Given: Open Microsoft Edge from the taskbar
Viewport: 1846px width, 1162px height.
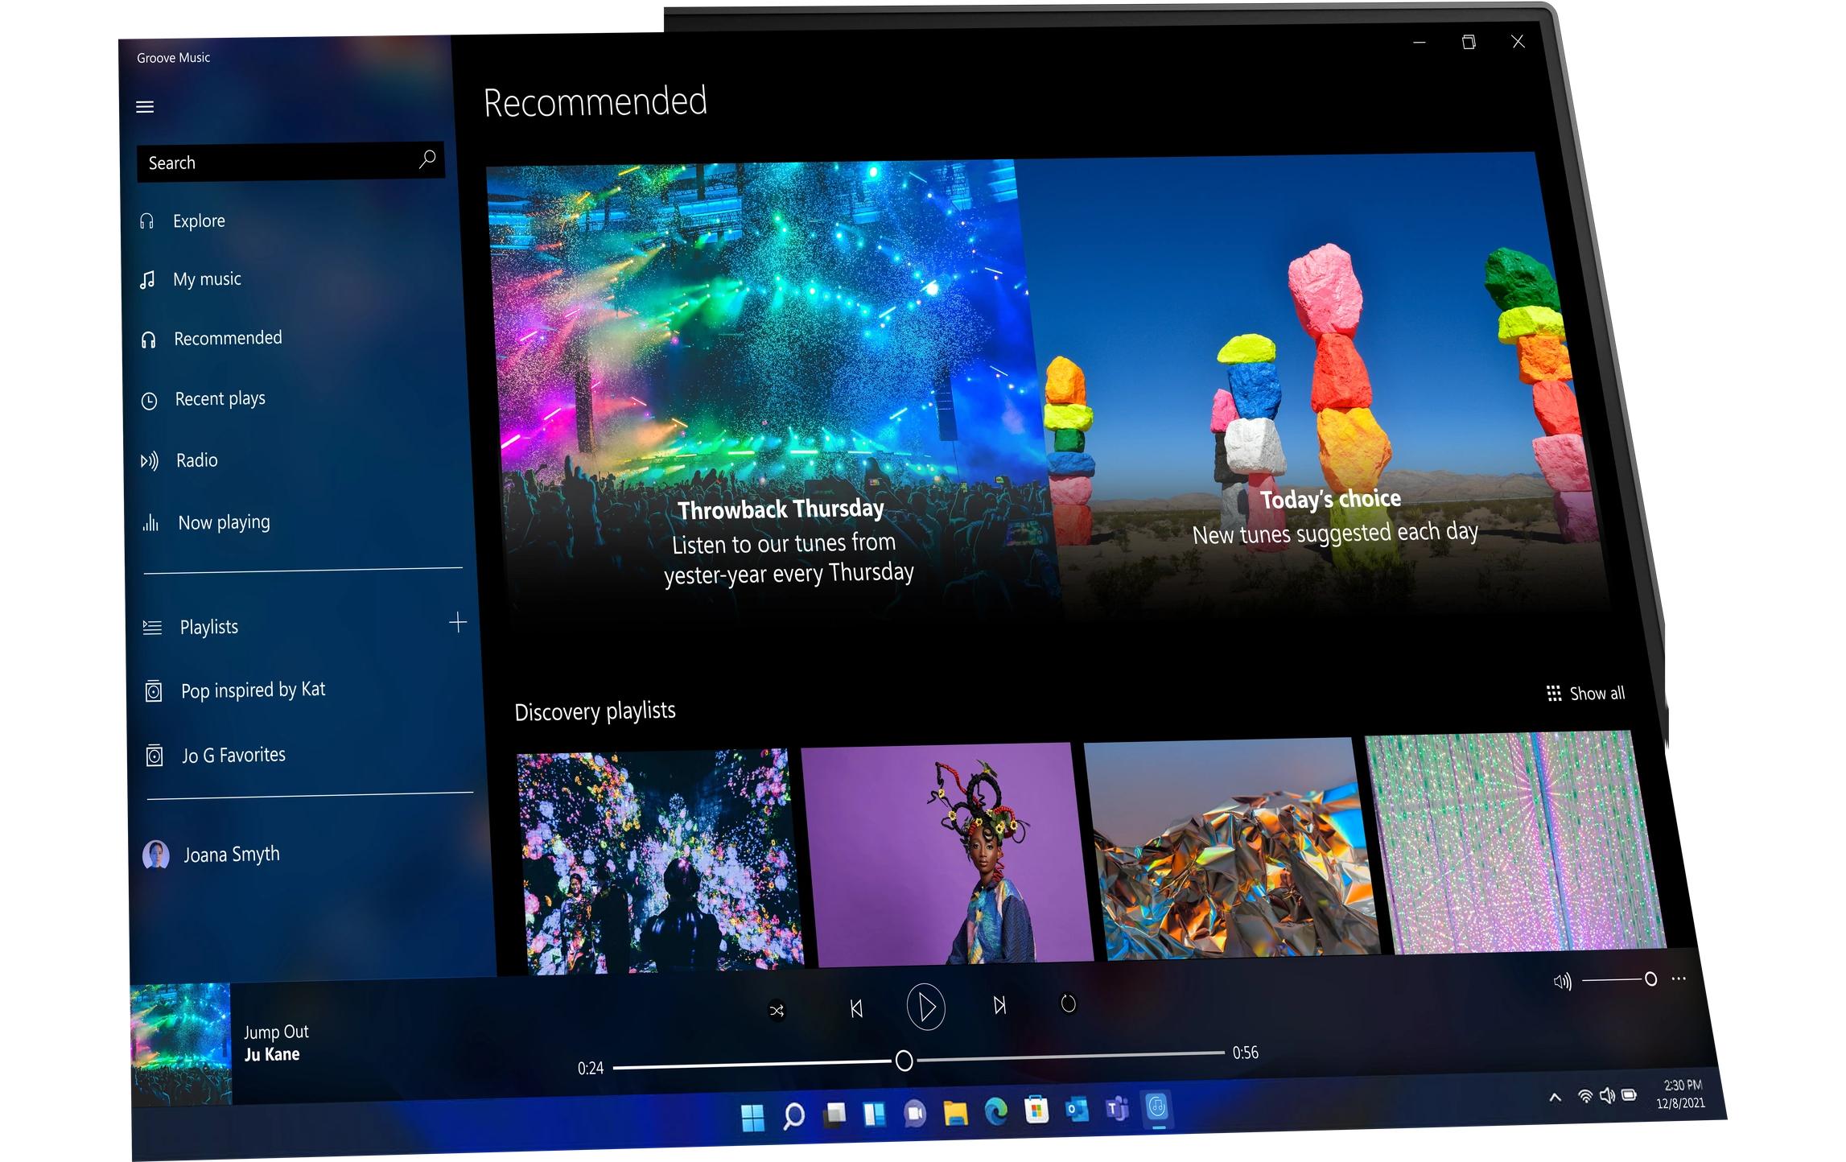Looking at the screenshot, I should coord(996,1112).
